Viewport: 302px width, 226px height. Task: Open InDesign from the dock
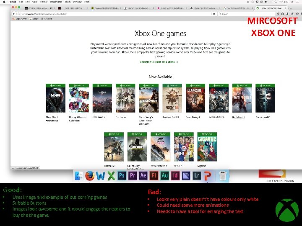(x=175, y=175)
